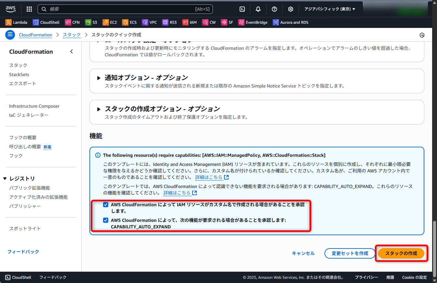
Task: Open the VPC shortcut
Action: (149, 22)
